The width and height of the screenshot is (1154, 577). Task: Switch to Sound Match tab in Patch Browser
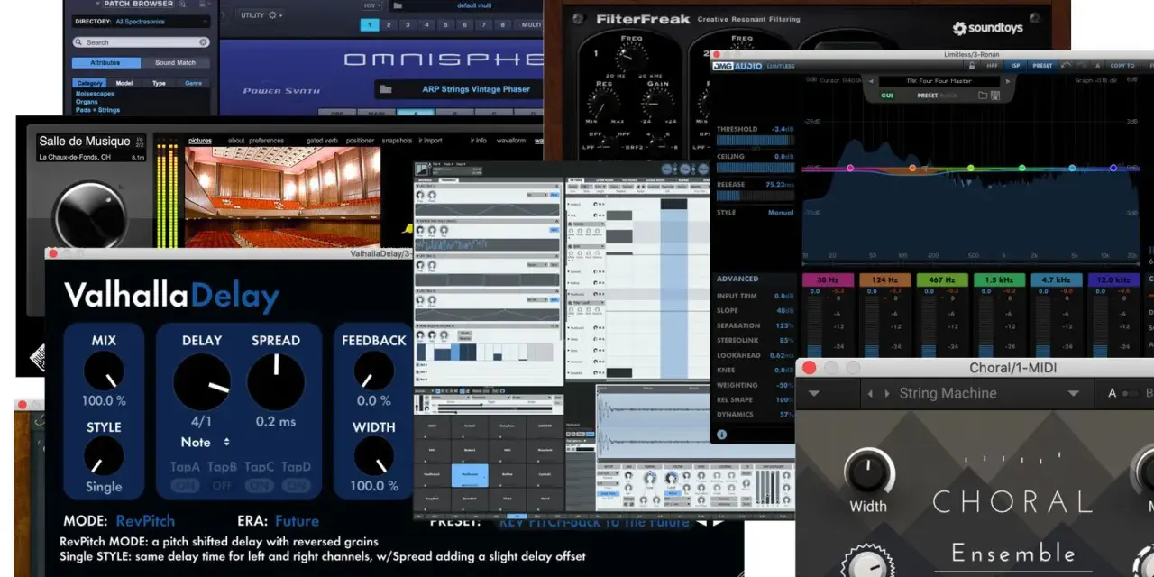[x=175, y=62]
